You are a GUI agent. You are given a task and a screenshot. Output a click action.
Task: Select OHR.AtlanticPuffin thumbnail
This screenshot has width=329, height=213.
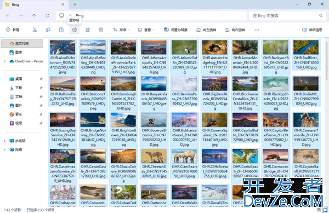click(184, 47)
